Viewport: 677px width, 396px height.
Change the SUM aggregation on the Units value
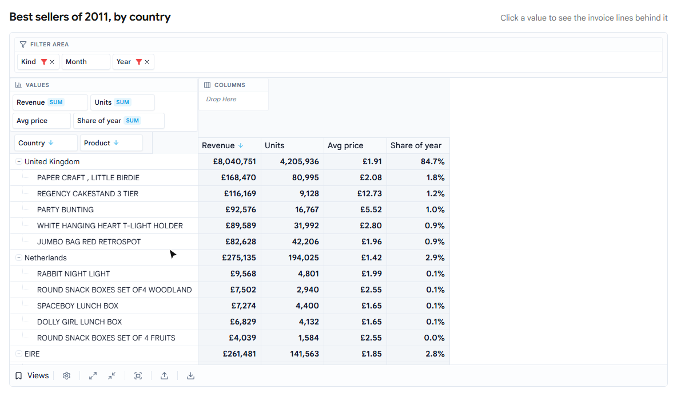click(122, 102)
